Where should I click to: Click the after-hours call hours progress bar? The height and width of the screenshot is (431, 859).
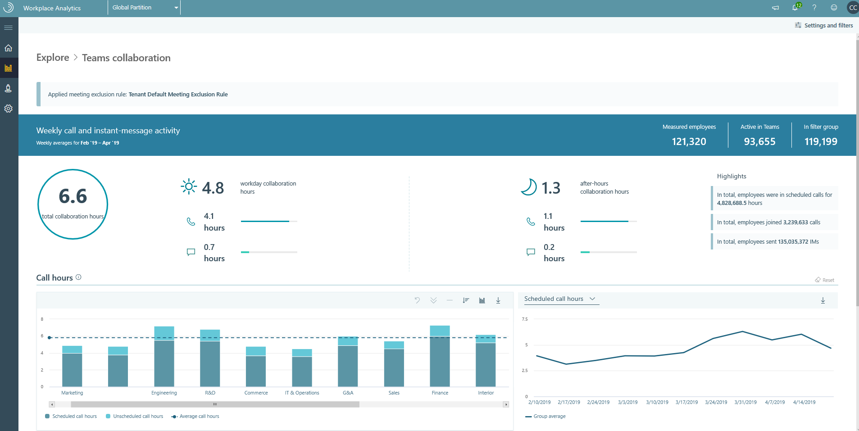[x=609, y=221]
